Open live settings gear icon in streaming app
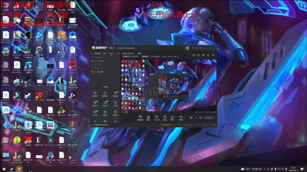The width and height of the screenshot is (307, 172). point(200,118)
